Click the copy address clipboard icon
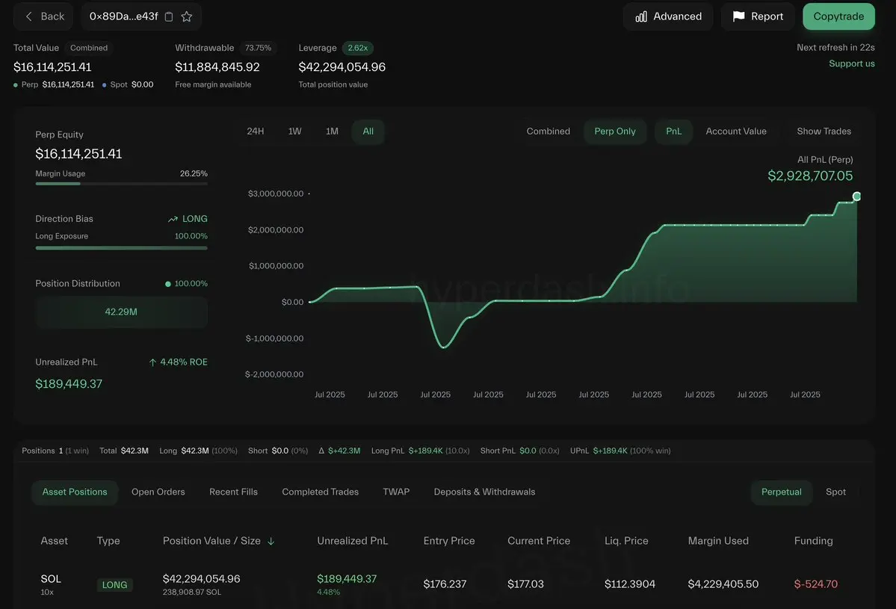 tap(169, 16)
